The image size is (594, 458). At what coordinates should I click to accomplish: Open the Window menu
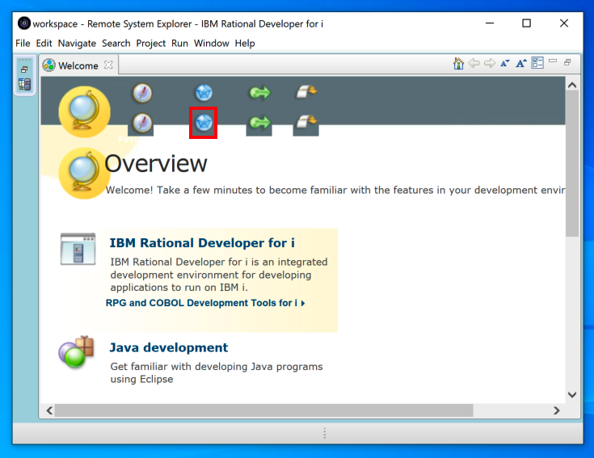tap(211, 44)
